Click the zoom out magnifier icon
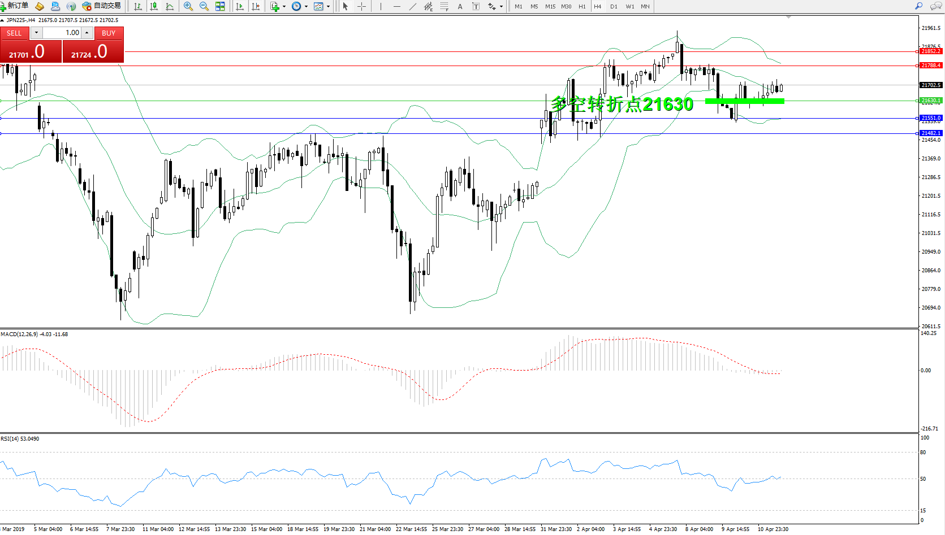 (204, 6)
